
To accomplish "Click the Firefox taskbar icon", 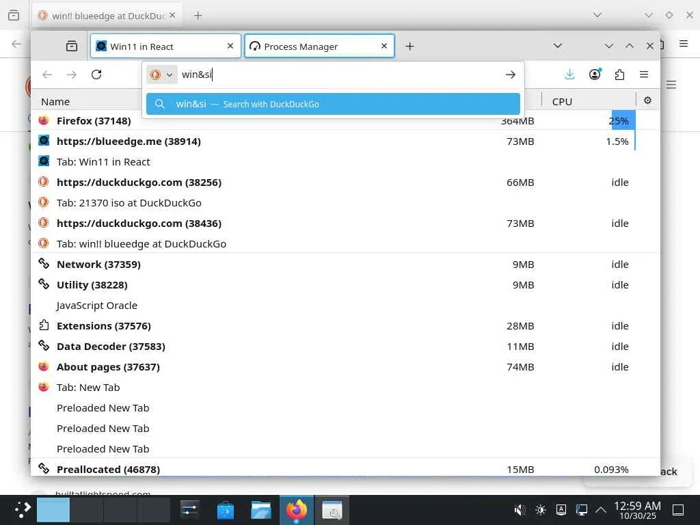I will click(297, 509).
